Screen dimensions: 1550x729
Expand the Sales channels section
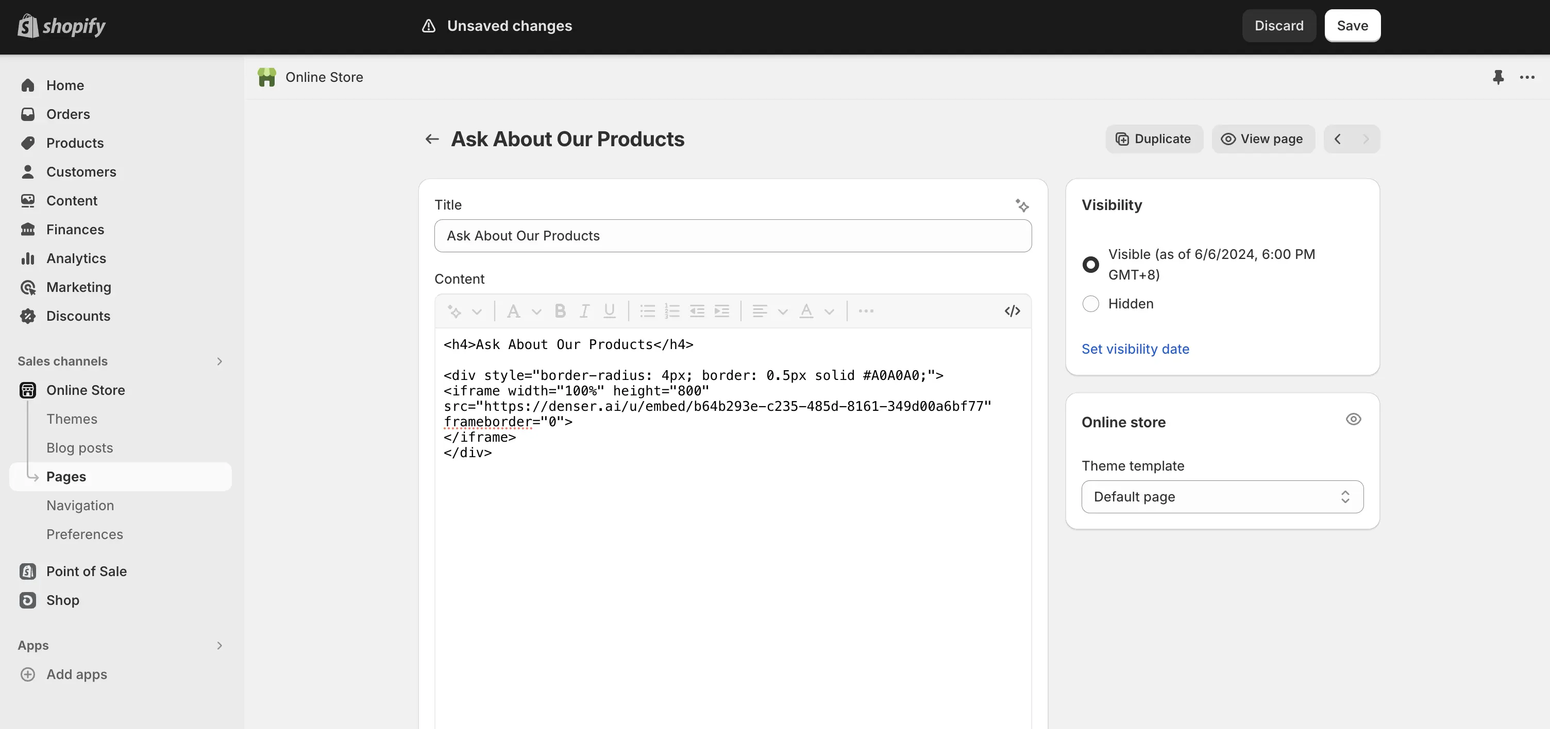[x=219, y=361]
